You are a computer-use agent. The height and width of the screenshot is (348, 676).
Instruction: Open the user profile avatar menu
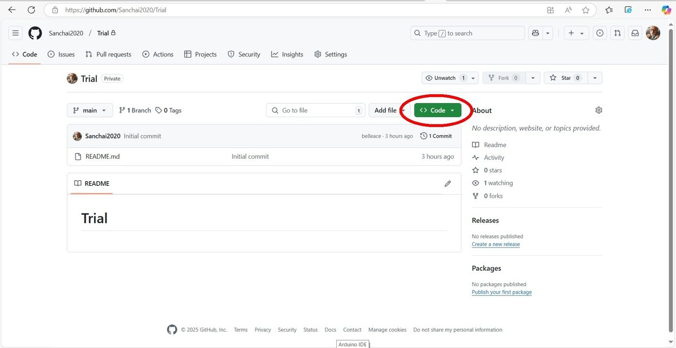pos(653,33)
